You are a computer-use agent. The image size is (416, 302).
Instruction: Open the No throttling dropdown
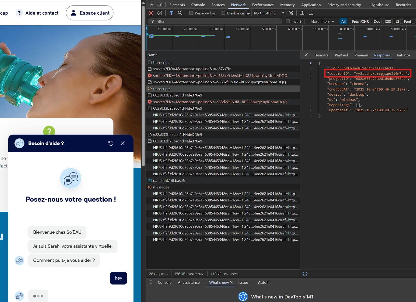pyautogui.click(x=269, y=13)
